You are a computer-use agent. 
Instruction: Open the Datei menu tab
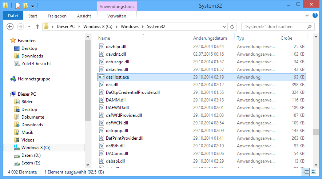point(13,16)
